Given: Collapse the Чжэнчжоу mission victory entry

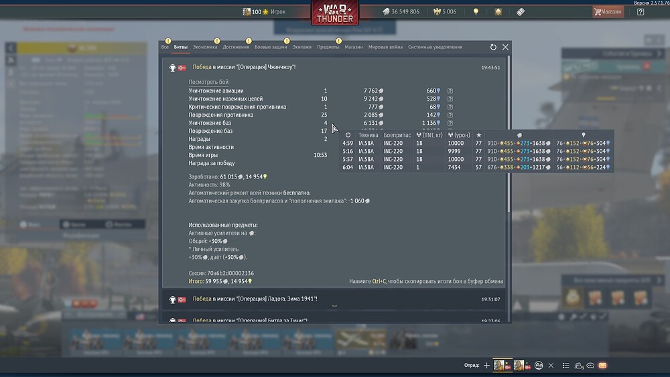Looking at the screenshot, I should pos(334,67).
